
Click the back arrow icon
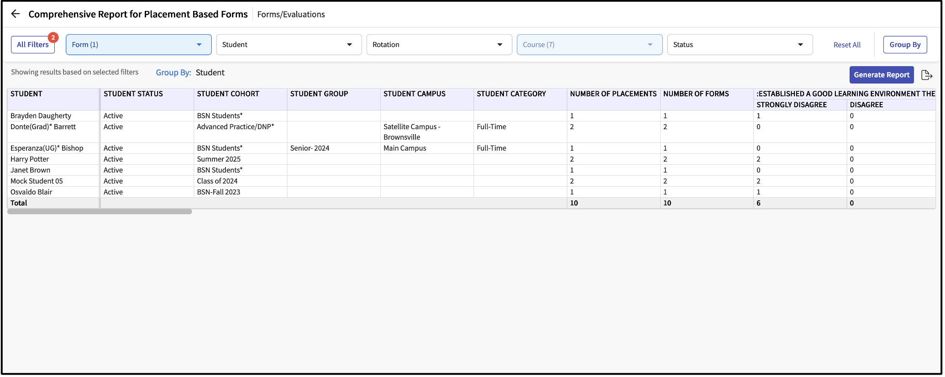16,14
